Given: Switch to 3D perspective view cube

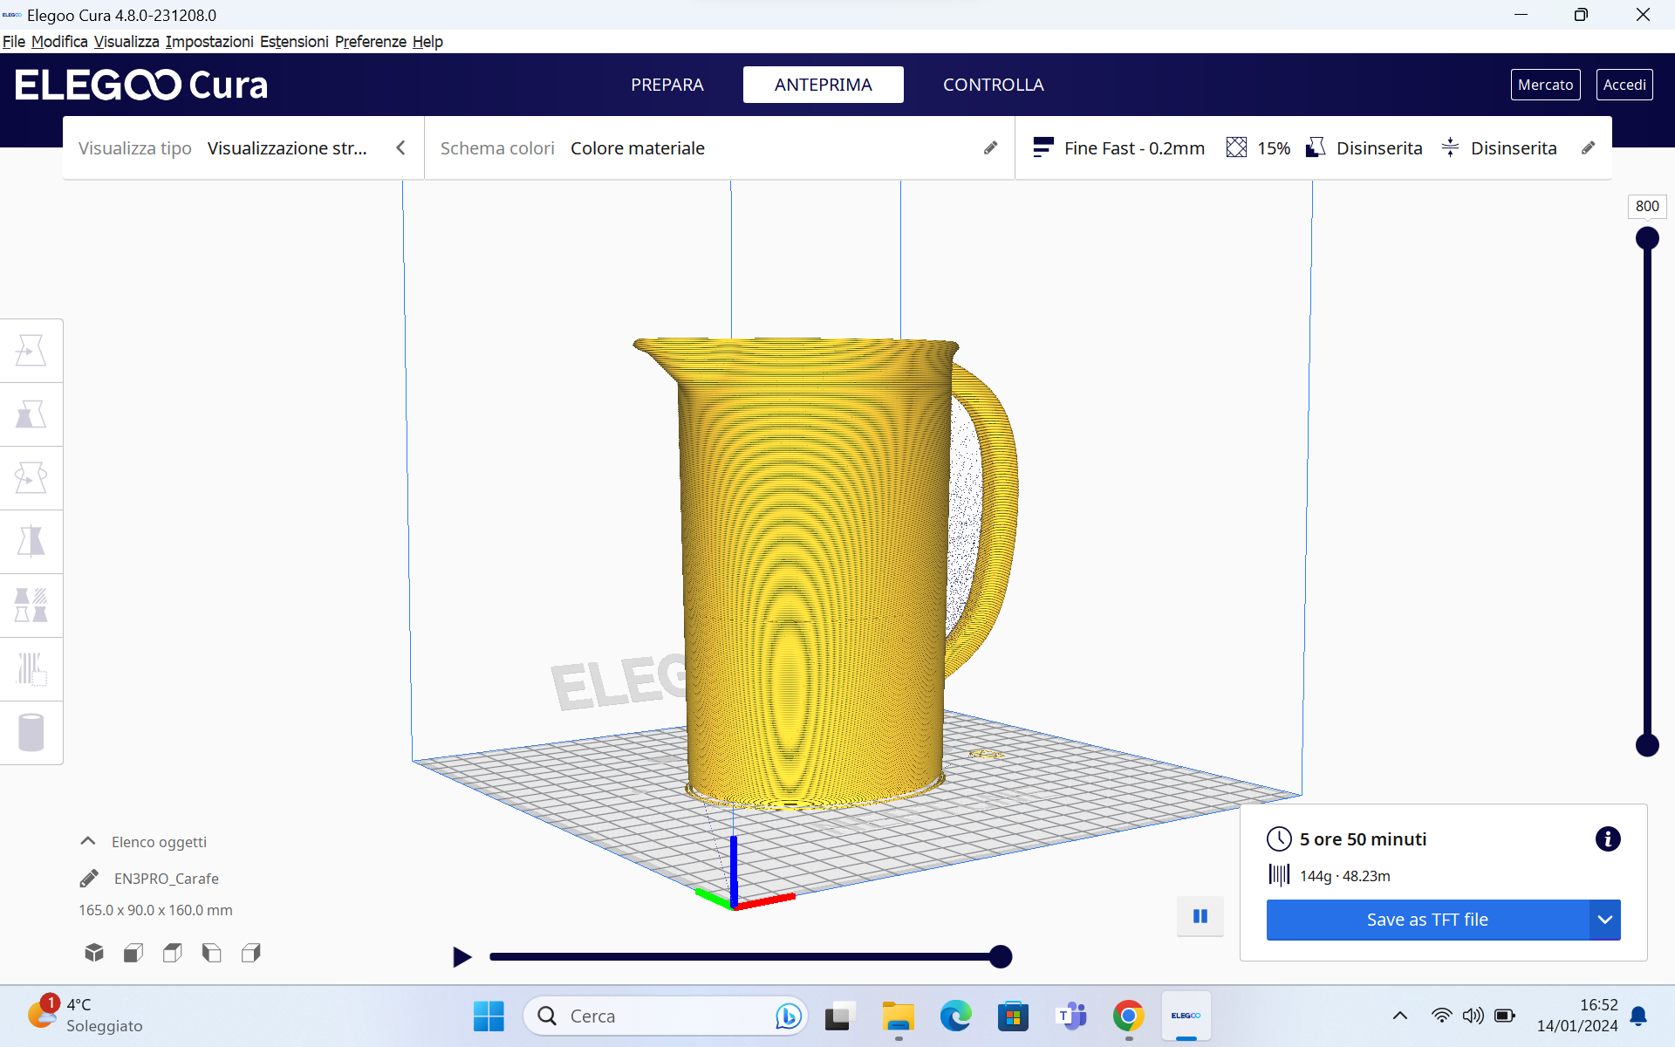Looking at the screenshot, I should pyautogui.click(x=94, y=953).
